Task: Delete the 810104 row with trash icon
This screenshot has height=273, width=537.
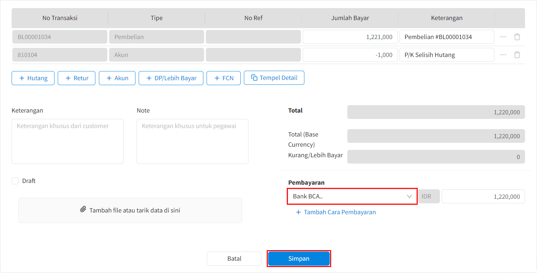Action: [x=517, y=55]
